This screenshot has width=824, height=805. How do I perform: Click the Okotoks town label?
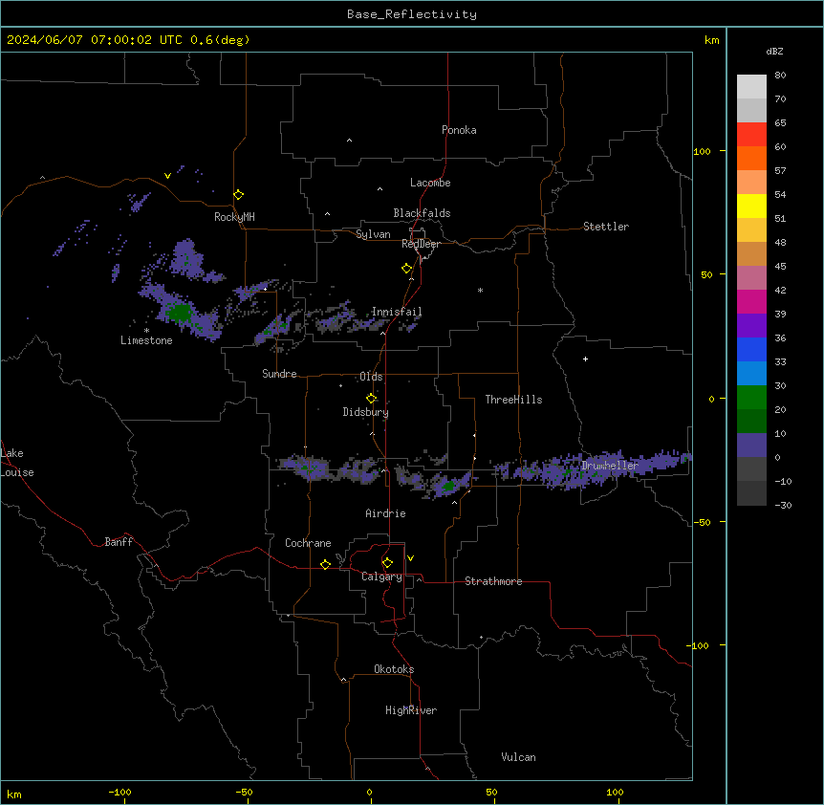click(x=394, y=669)
